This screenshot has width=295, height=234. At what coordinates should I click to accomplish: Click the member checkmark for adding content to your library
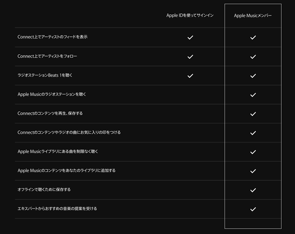[253, 171]
